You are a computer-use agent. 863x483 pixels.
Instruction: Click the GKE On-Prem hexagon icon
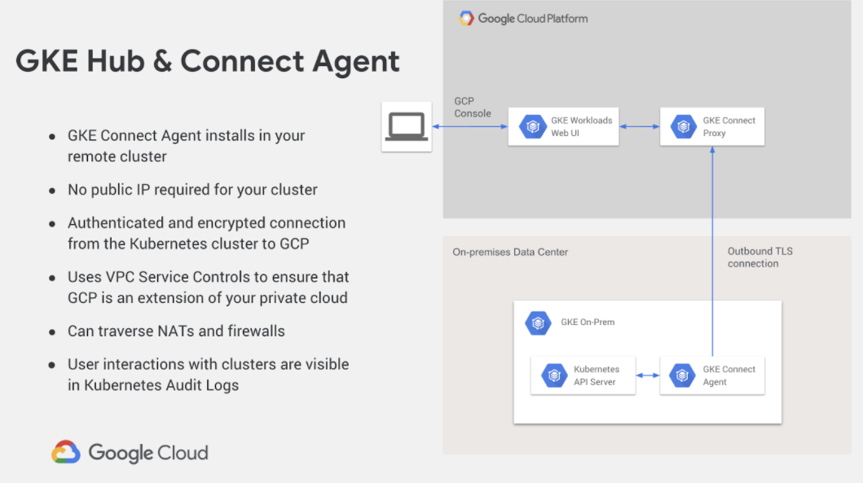[537, 323]
